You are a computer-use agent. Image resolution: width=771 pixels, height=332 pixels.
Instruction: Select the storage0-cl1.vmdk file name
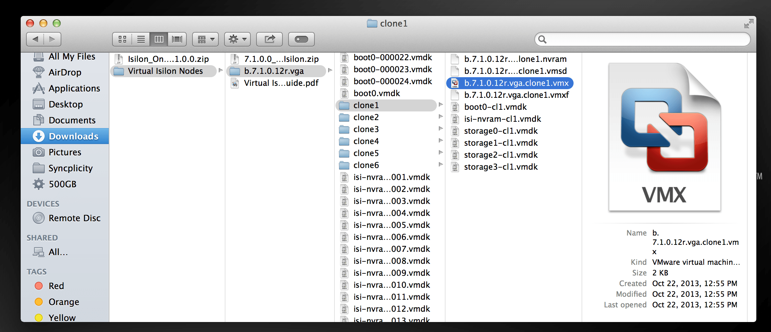[501, 131]
